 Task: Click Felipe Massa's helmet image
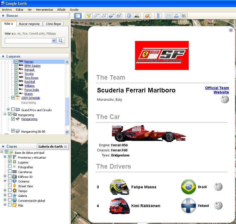[x=119, y=187]
